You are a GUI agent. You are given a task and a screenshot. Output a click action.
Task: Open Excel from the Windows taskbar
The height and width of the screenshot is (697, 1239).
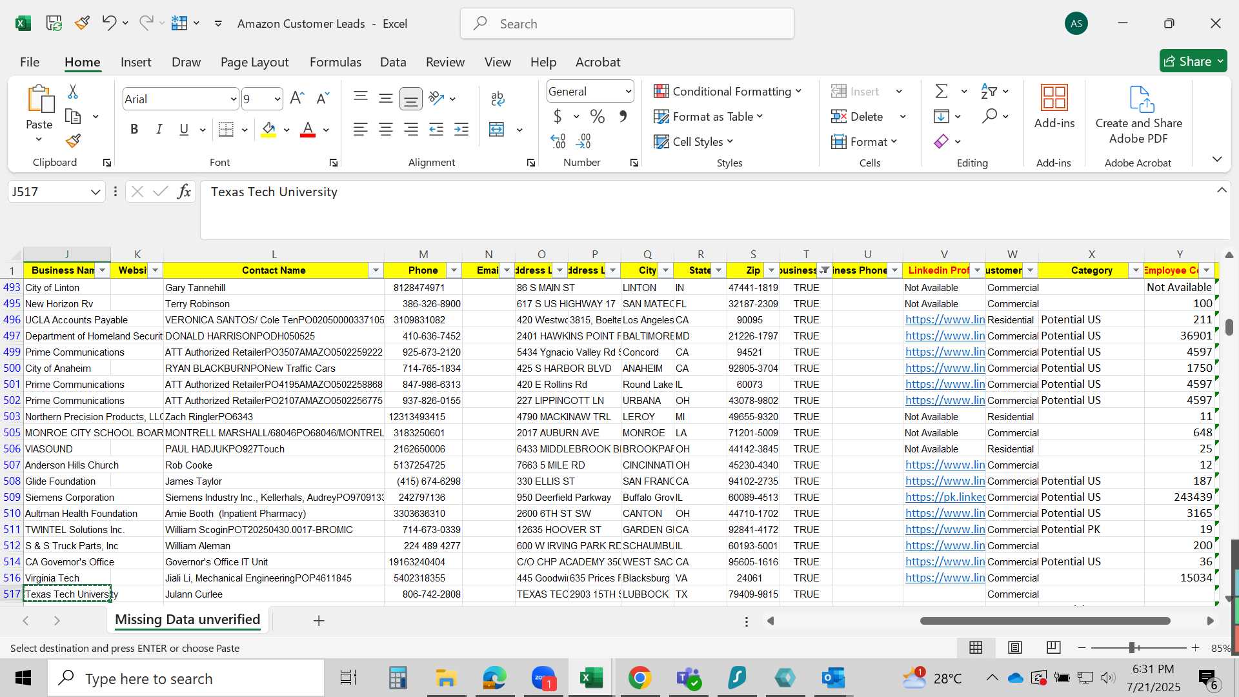(x=590, y=678)
